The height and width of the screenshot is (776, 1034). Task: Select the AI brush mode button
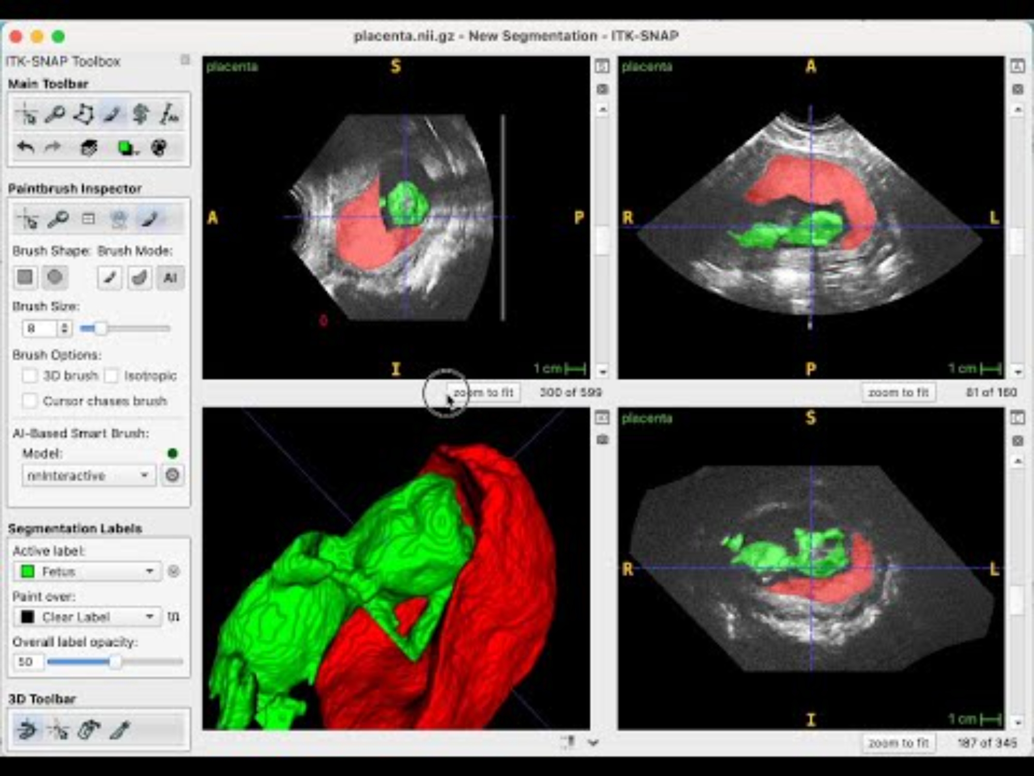pyautogui.click(x=170, y=278)
